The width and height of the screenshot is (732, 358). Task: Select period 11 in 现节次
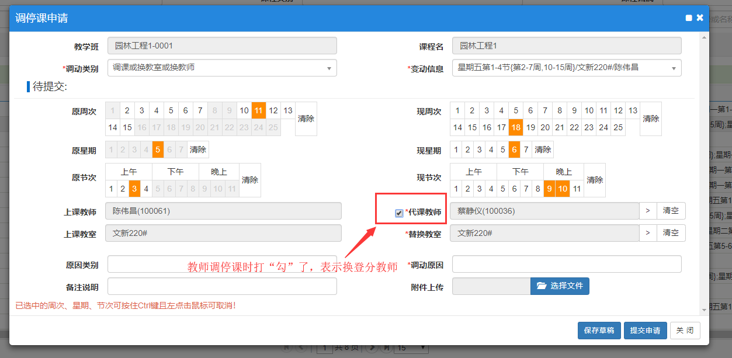[x=576, y=189]
